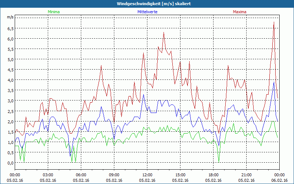Click the 15:00 time axis label
Viewport: 294px width, 184px height.
180,175
